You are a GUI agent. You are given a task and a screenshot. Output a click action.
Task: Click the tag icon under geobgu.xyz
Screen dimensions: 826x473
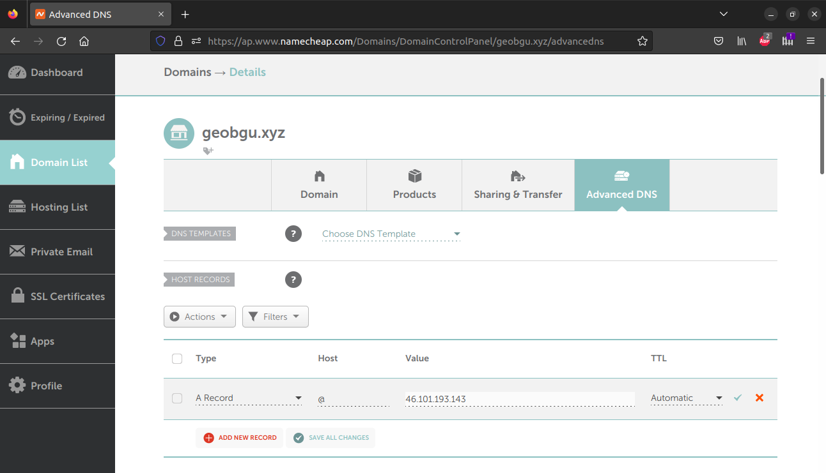(x=208, y=151)
